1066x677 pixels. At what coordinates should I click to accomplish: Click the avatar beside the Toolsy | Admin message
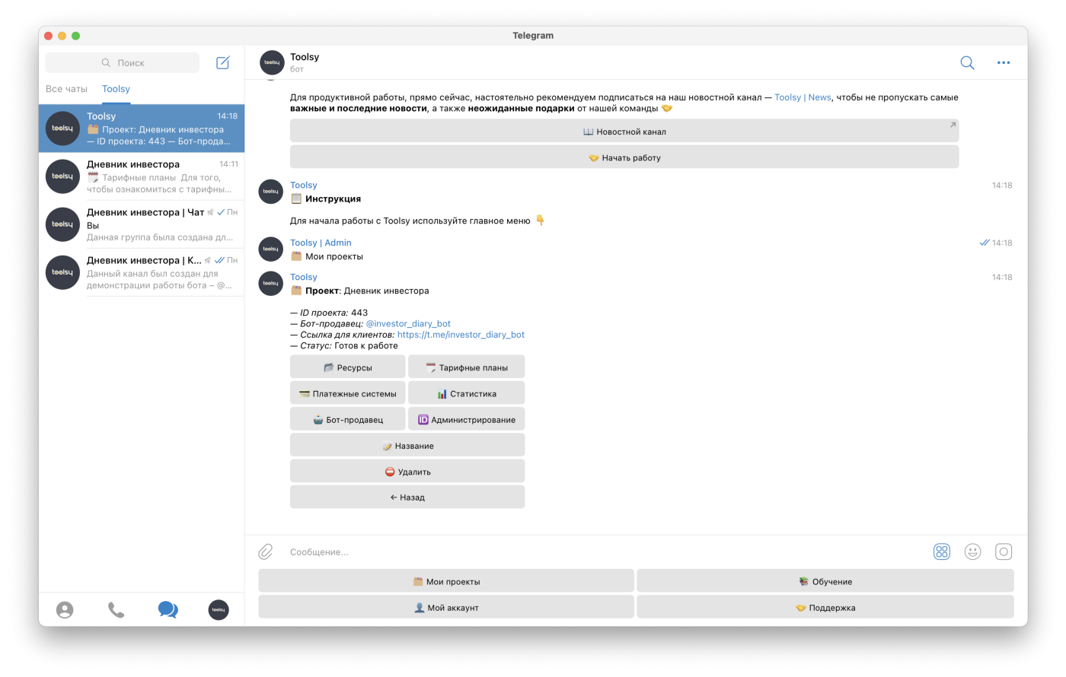(270, 249)
